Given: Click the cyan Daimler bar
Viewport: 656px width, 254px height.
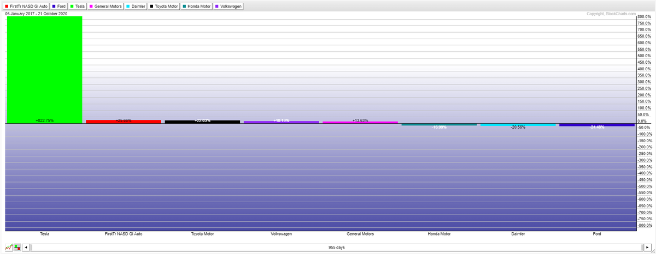Looking at the screenshot, I should pos(518,125).
